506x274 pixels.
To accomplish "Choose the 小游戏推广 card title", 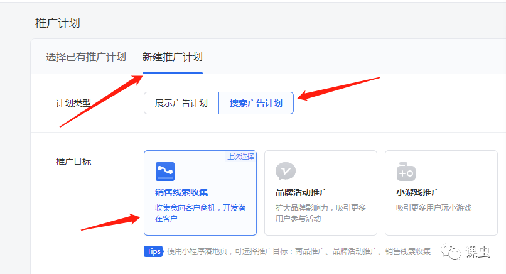I will coord(418,192).
